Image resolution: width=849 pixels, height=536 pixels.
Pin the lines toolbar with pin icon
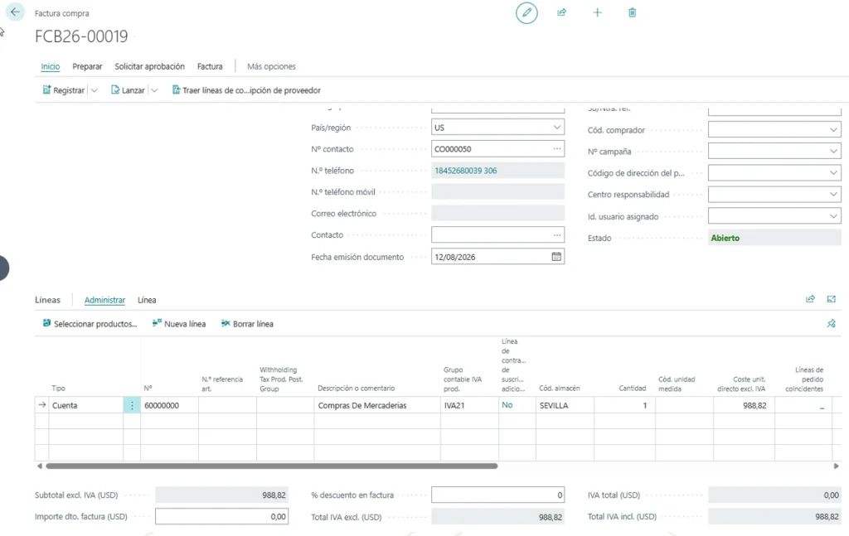click(x=831, y=323)
